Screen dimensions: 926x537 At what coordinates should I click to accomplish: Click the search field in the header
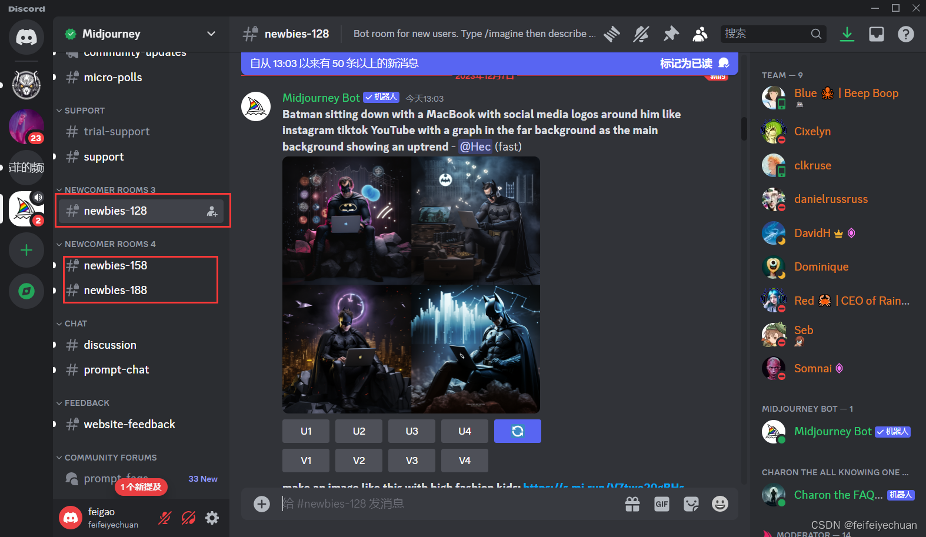773,34
